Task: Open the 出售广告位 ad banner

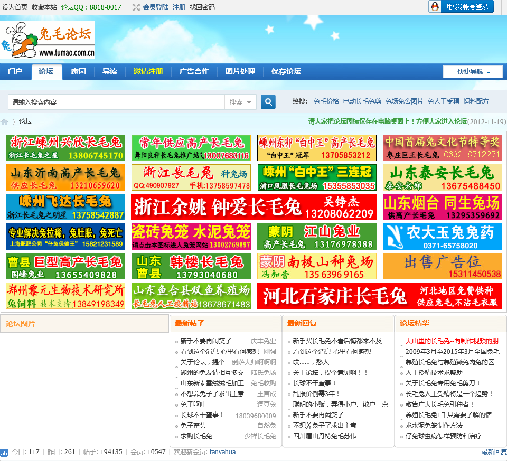Action: tap(443, 266)
